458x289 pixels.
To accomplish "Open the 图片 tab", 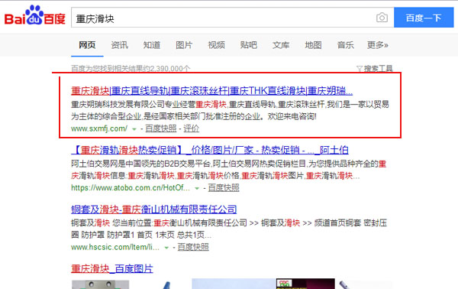I will (x=184, y=45).
